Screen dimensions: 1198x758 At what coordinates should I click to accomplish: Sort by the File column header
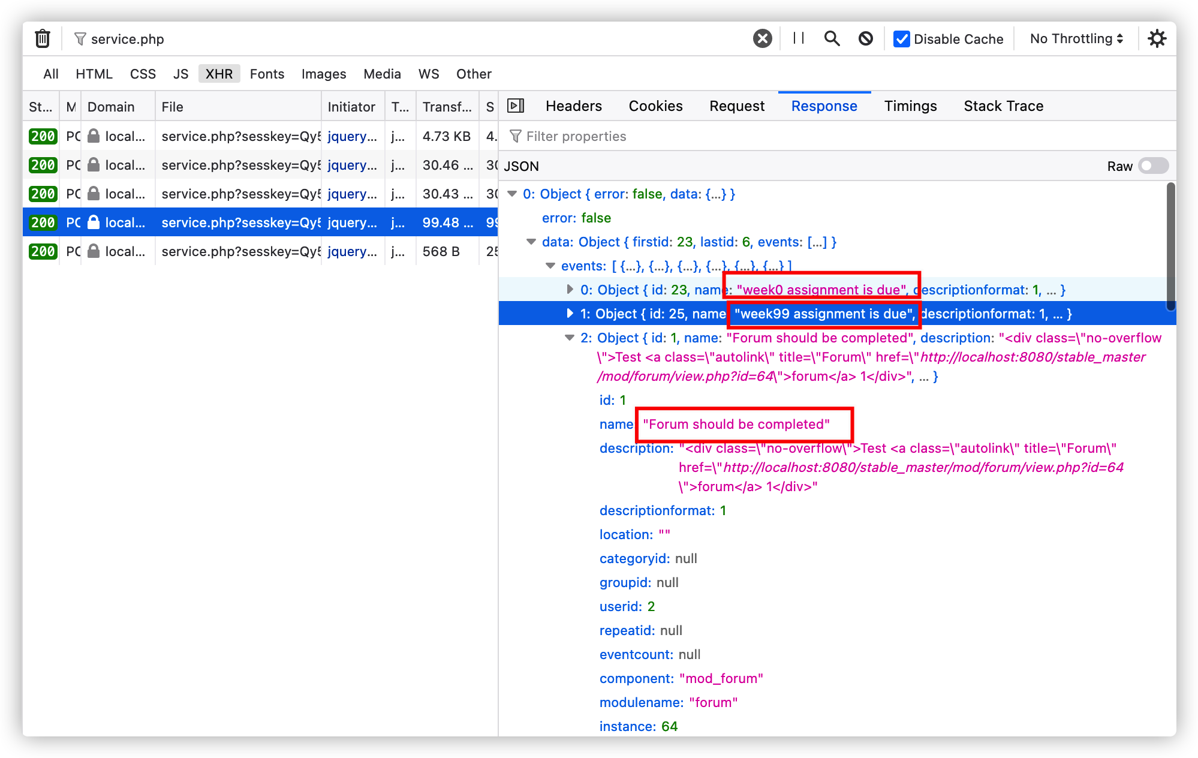pyautogui.click(x=239, y=107)
